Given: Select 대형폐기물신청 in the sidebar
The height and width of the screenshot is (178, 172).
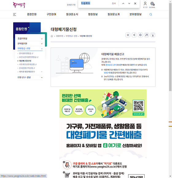Looking at the screenshot, I should [x=25, y=61].
